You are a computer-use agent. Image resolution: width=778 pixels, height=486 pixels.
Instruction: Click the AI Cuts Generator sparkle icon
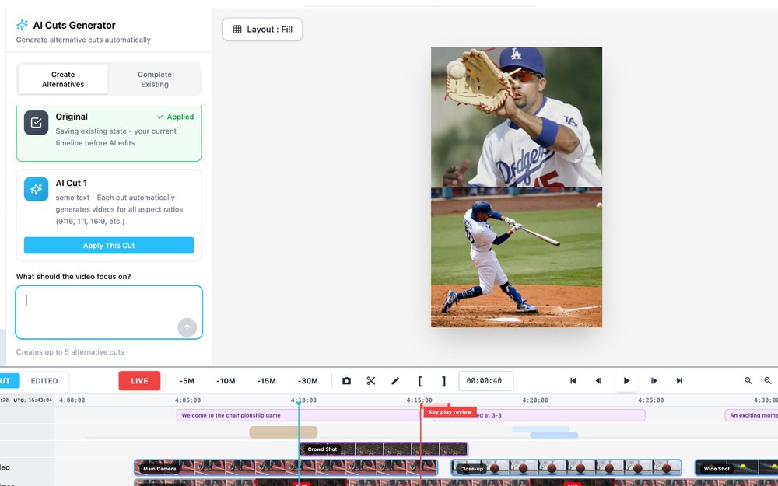click(x=22, y=25)
